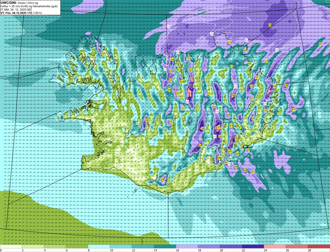Click the legend swatch between 26 and 28
330x252 pixels.
coord(297,247)
